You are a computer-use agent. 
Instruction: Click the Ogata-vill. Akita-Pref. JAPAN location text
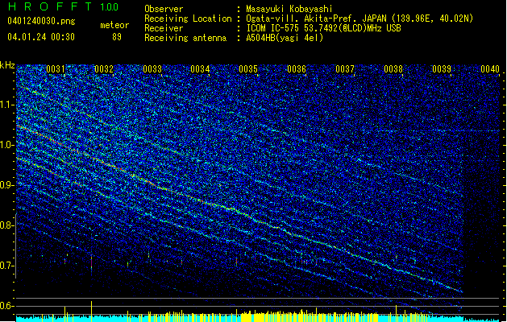coord(359,19)
